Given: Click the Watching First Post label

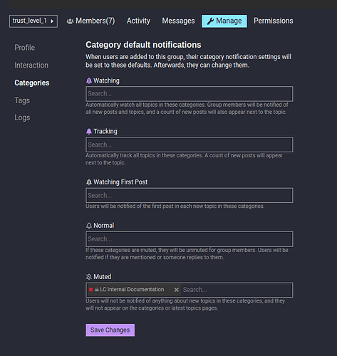Looking at the screenshot, I should click(120, 182).
